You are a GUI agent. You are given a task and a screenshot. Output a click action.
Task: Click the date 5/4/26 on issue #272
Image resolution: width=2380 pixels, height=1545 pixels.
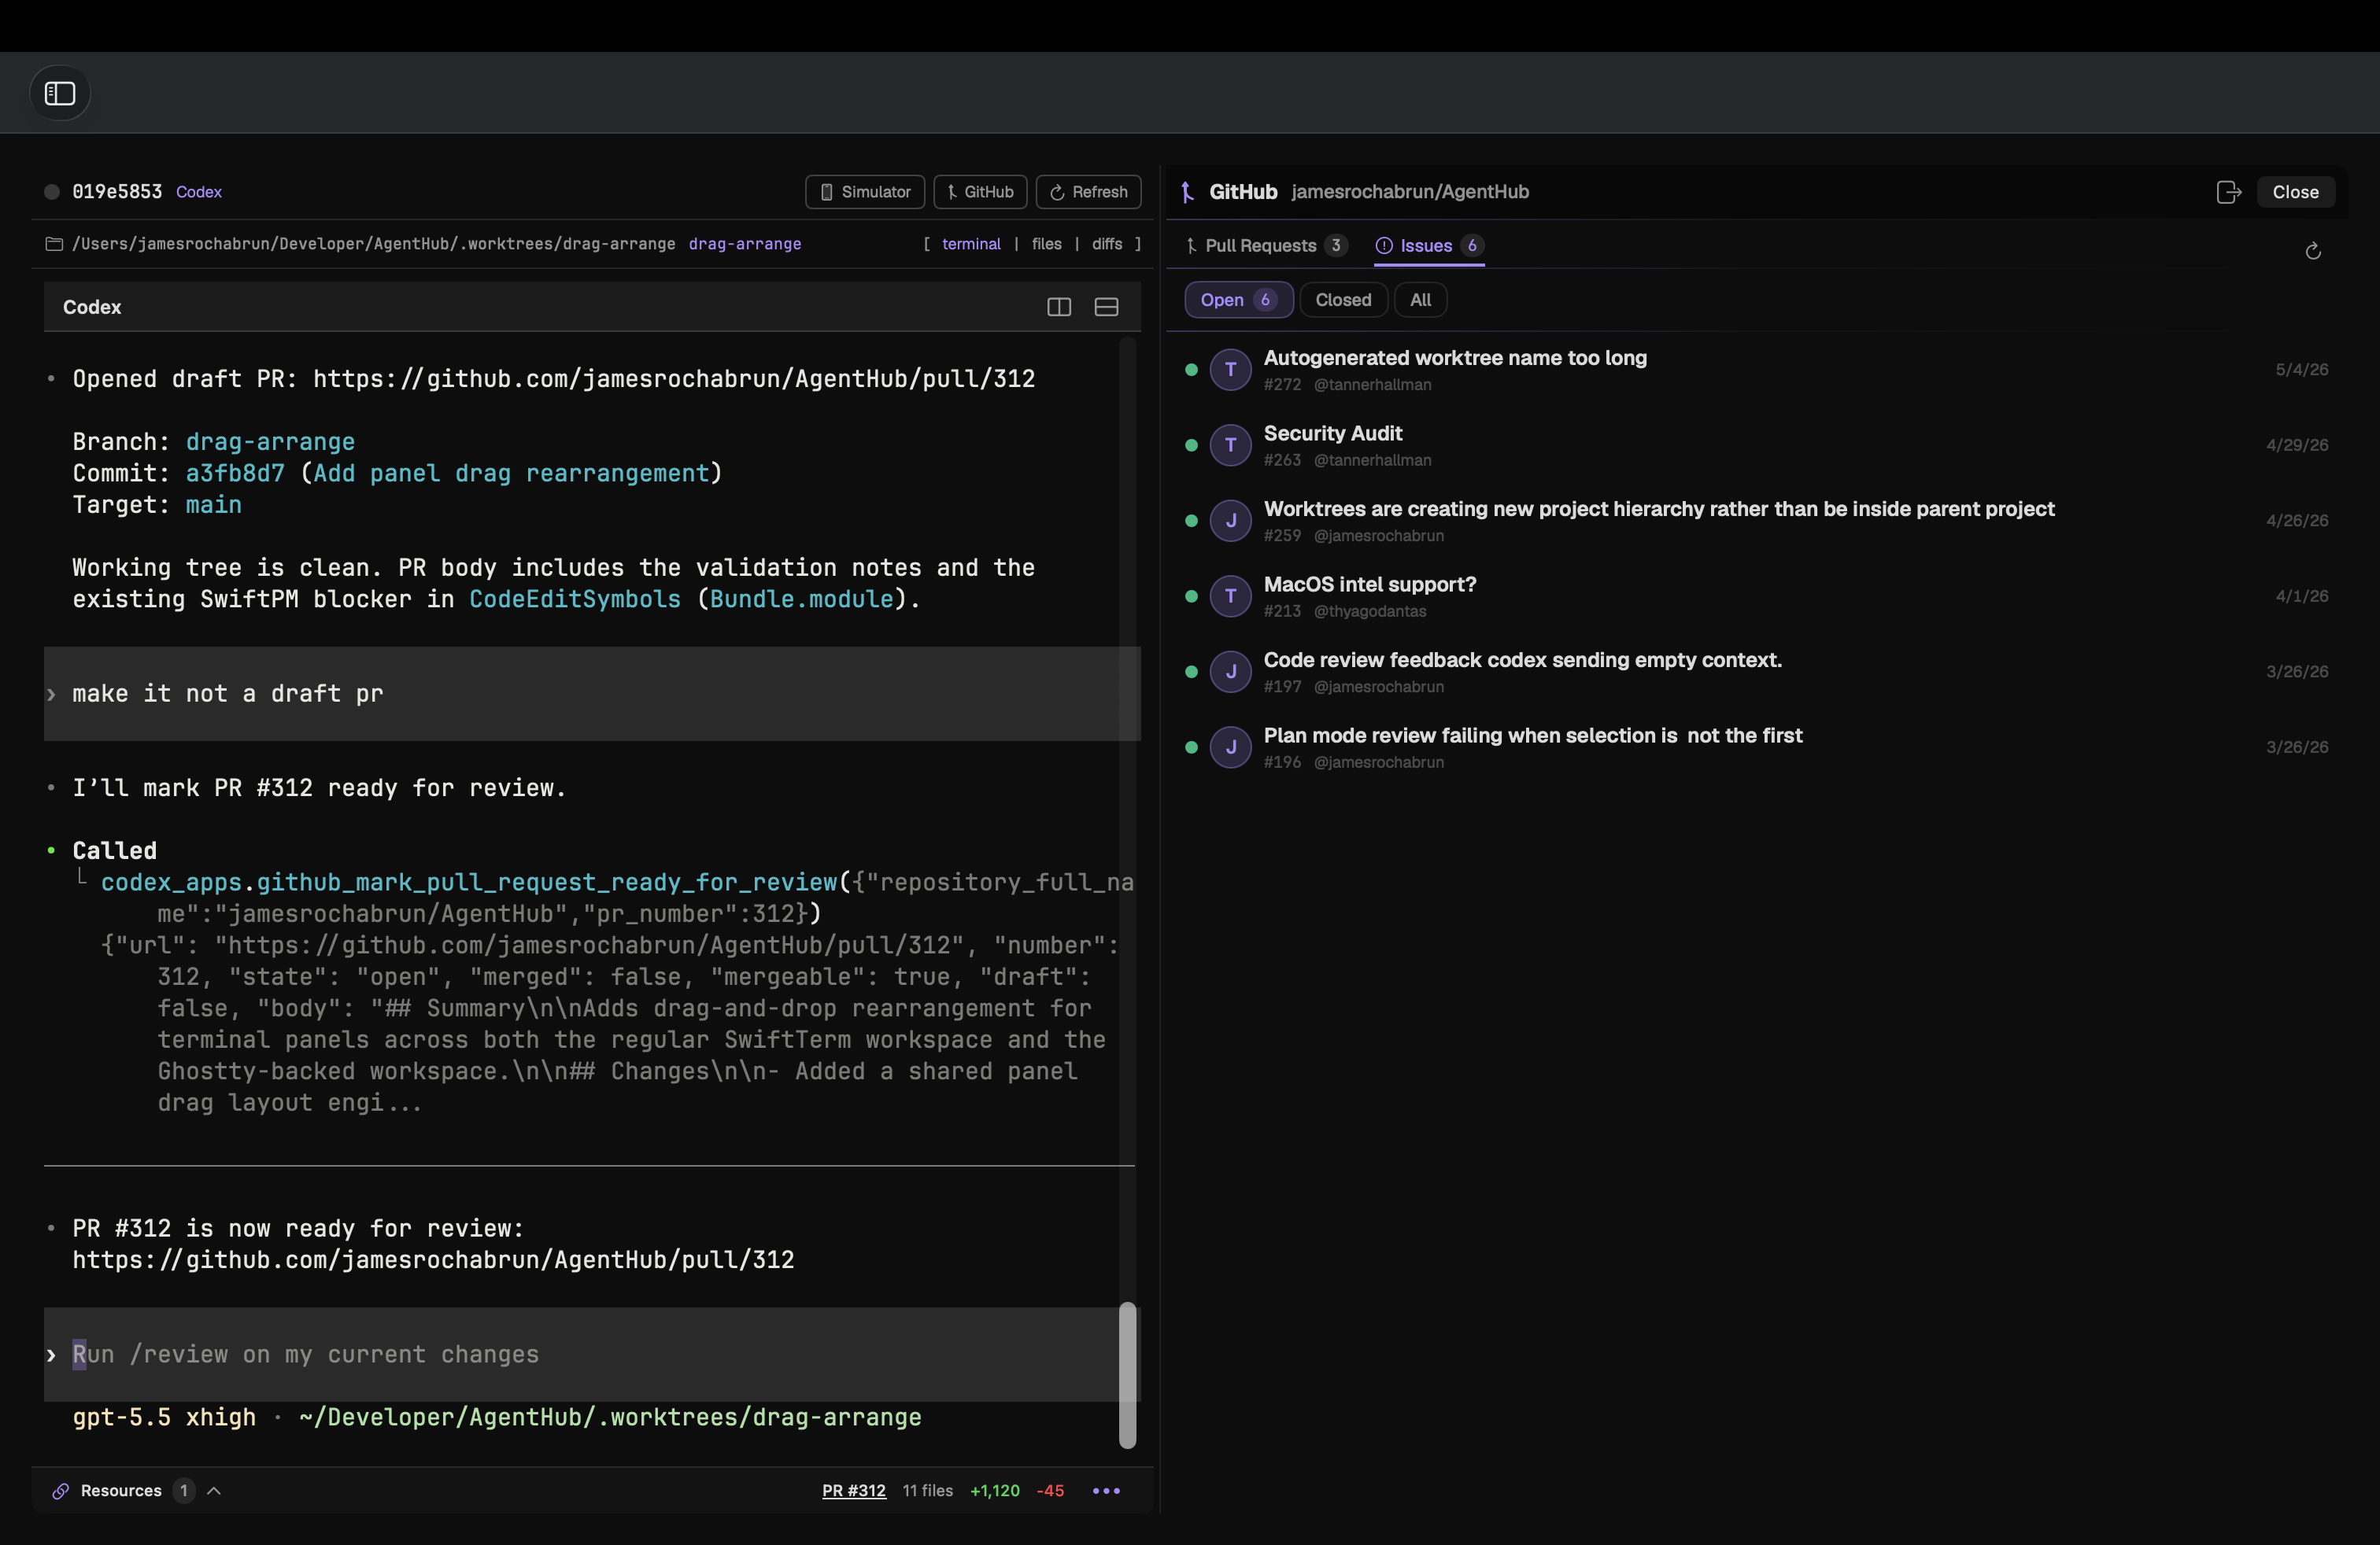2301,370
